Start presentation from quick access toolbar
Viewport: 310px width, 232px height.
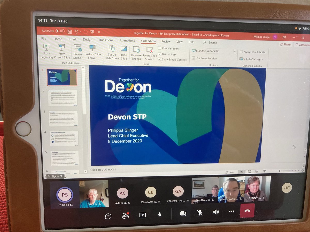(92, 32)
